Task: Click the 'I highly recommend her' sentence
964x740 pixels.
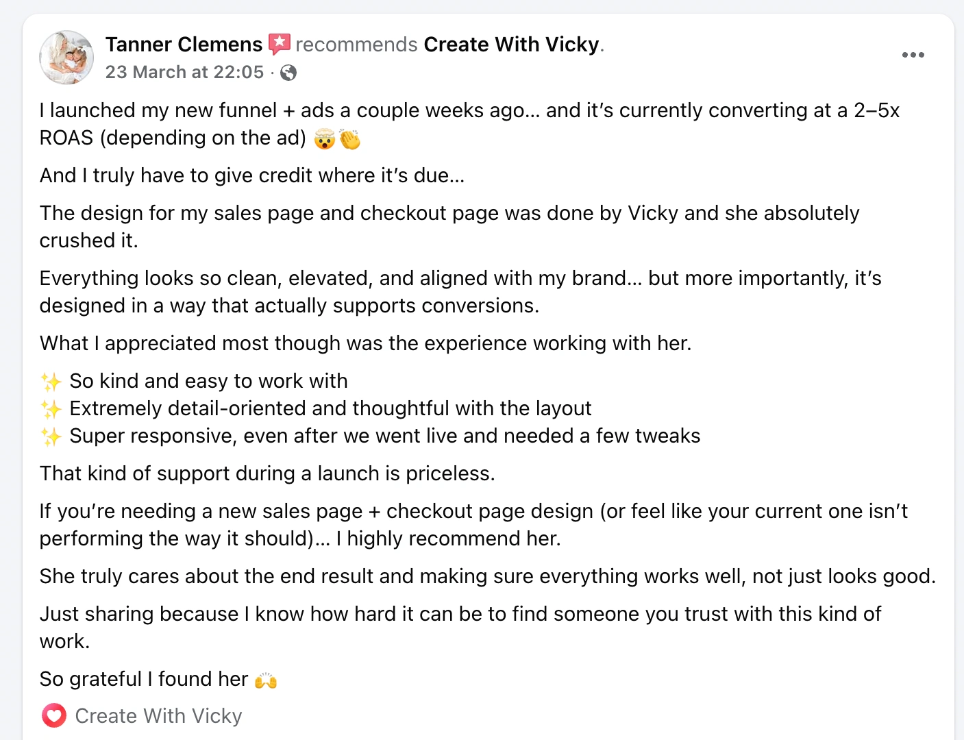Action: click(448, 539)
